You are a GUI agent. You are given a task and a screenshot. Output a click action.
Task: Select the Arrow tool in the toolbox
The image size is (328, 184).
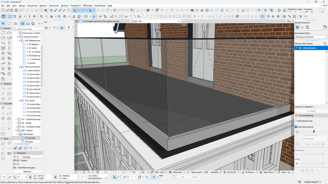pyautogui.click(x=3, y=23)
